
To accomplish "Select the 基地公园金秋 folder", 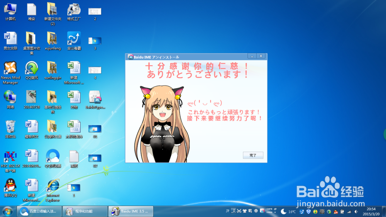I will (x=52, y=102).
